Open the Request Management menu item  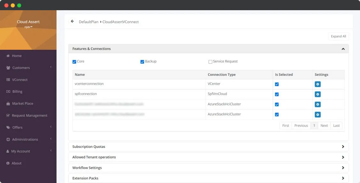(x=29, y=115)
